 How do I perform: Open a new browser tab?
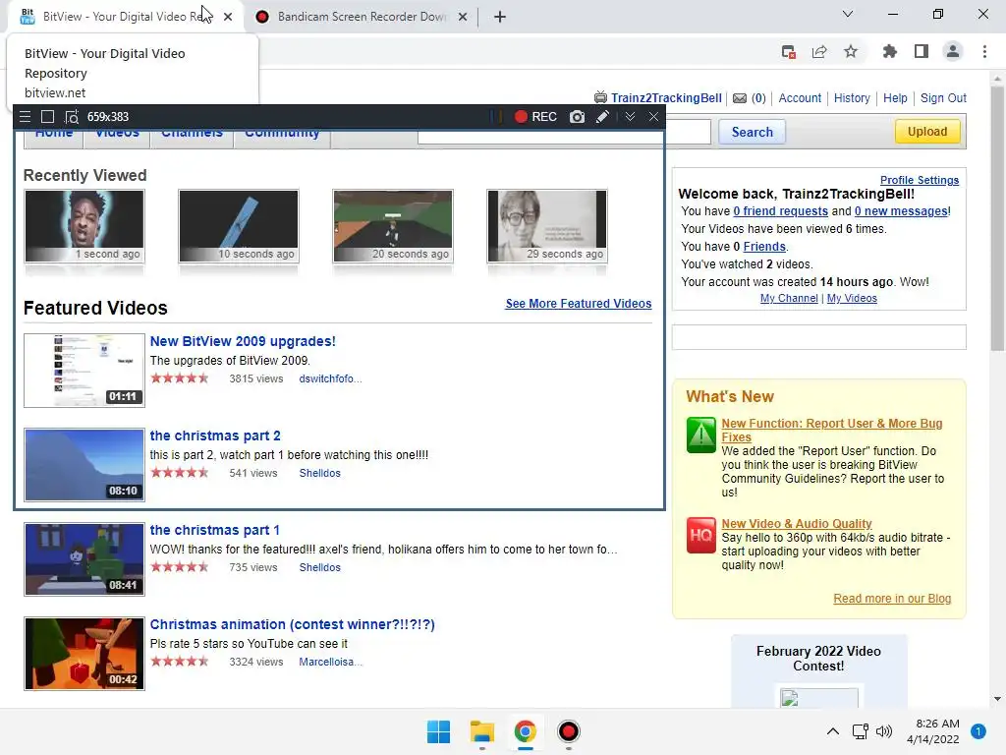(x=500, y=17)
